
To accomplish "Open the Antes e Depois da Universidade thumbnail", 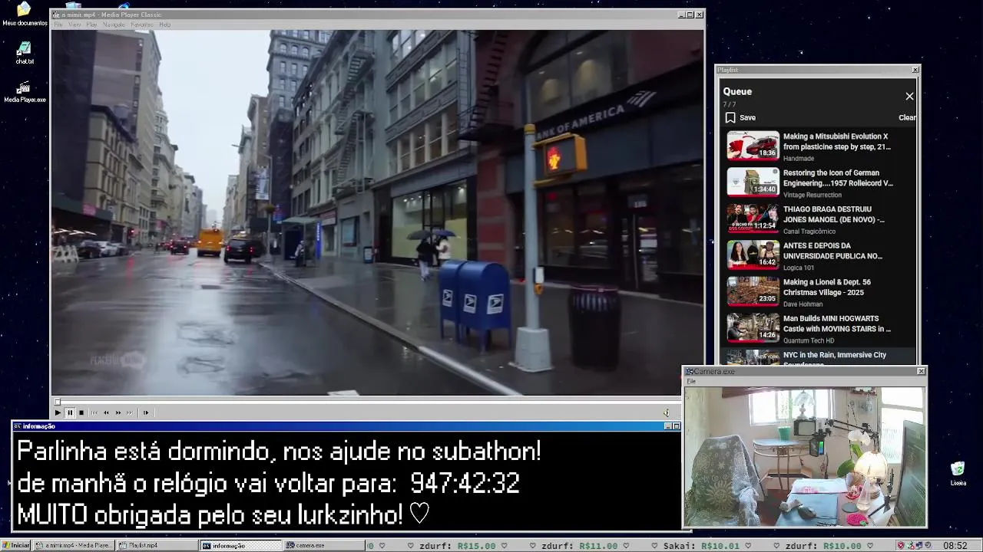I will [753, 255].
